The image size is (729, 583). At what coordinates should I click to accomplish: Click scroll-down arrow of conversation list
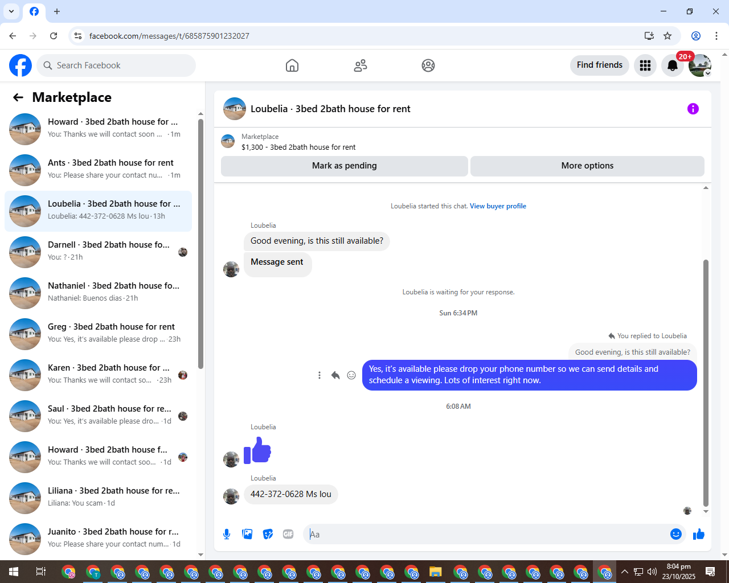coord(200,555)
